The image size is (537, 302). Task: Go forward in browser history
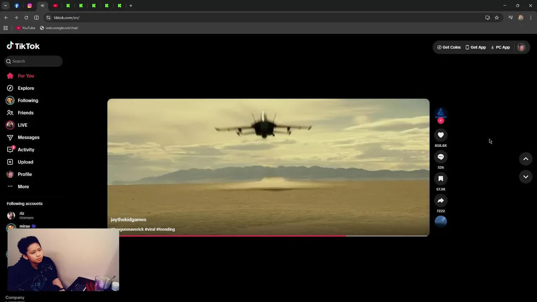(16, 18)
